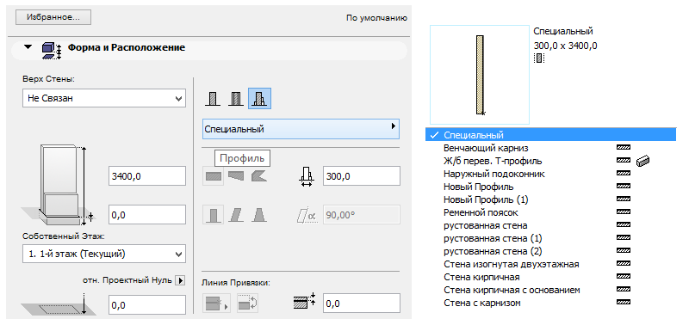The image size is (689, 325).
Task: Edit the wall thickness field 300,0
Action: coord(361,176)
